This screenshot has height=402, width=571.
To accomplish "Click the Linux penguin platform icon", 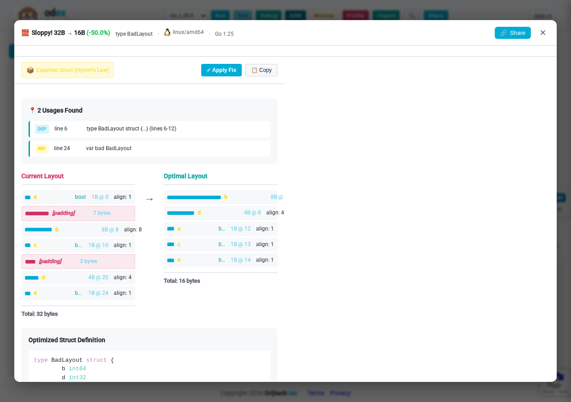I will pyautogui.click(x=167, y=32).
